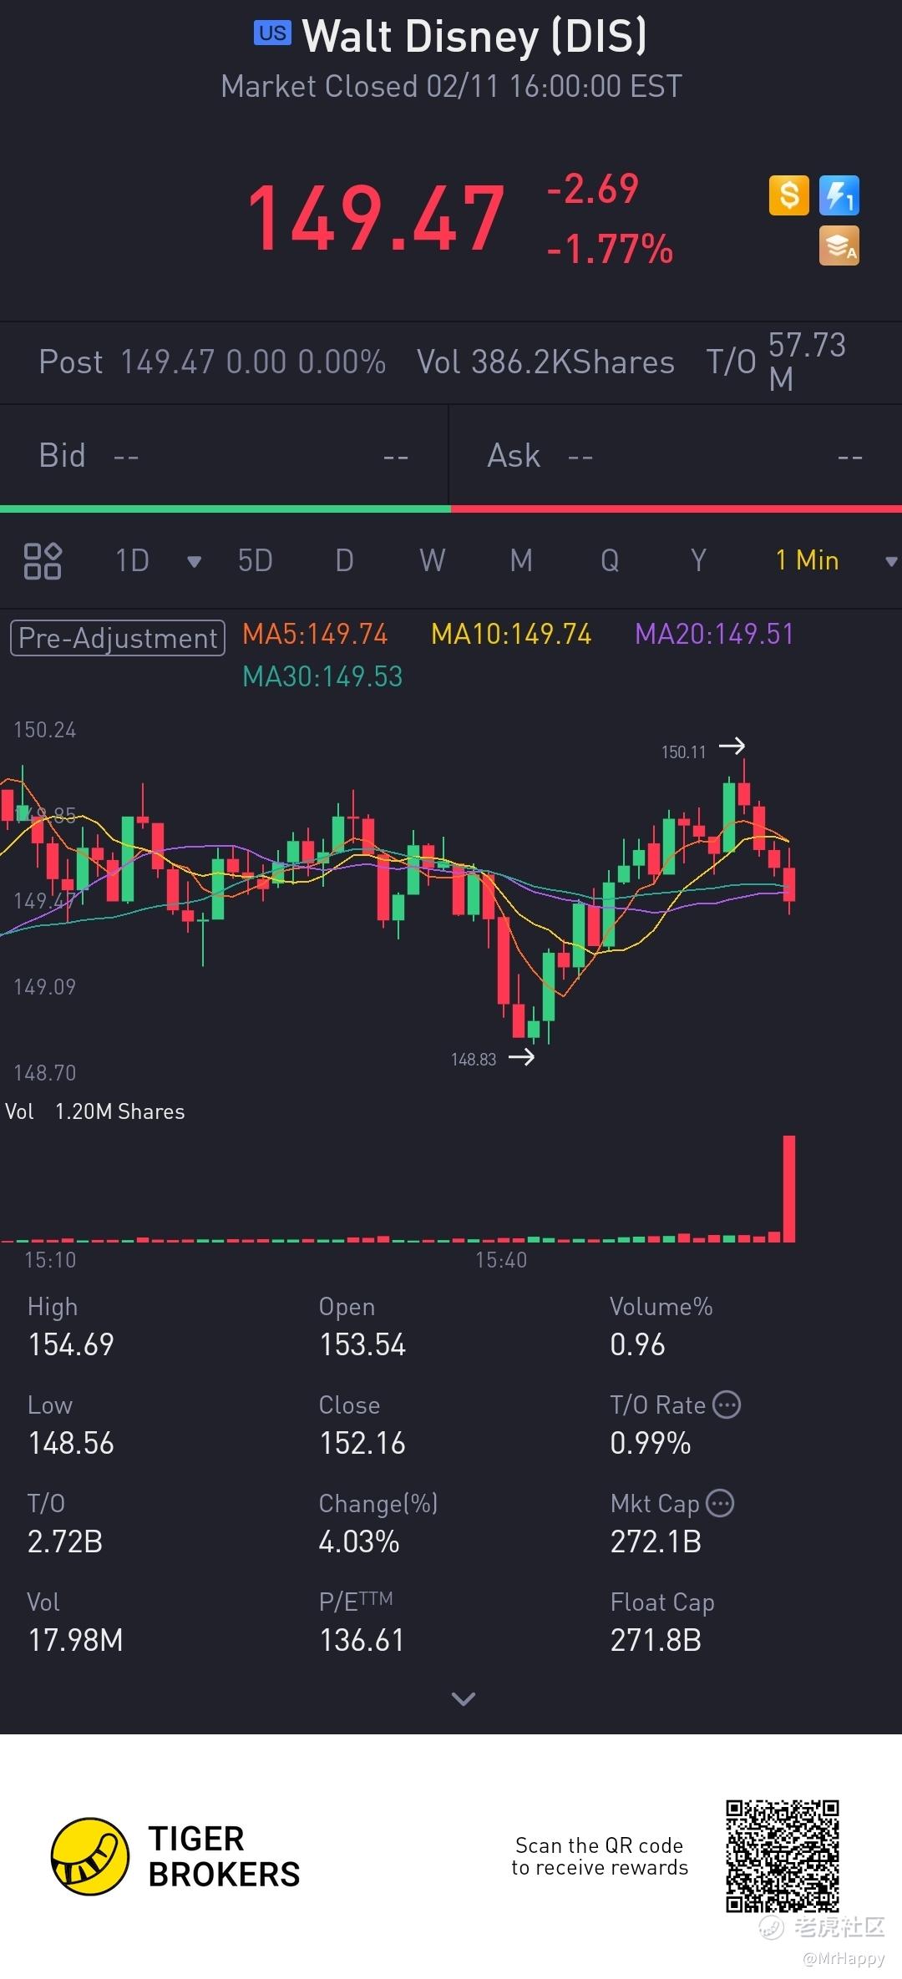Tap the MA20:149.51 indicator label
The height and width of the screenshot is (1979, 902).
pyautogui.click(x=714, y=634)
